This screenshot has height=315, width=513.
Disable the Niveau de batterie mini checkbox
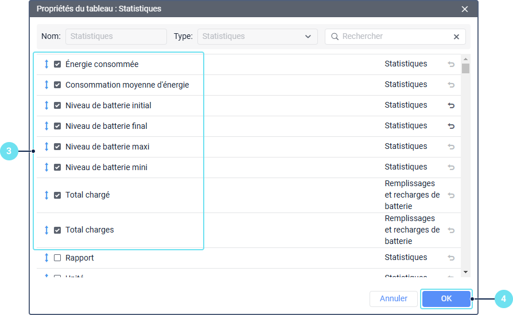57,167
